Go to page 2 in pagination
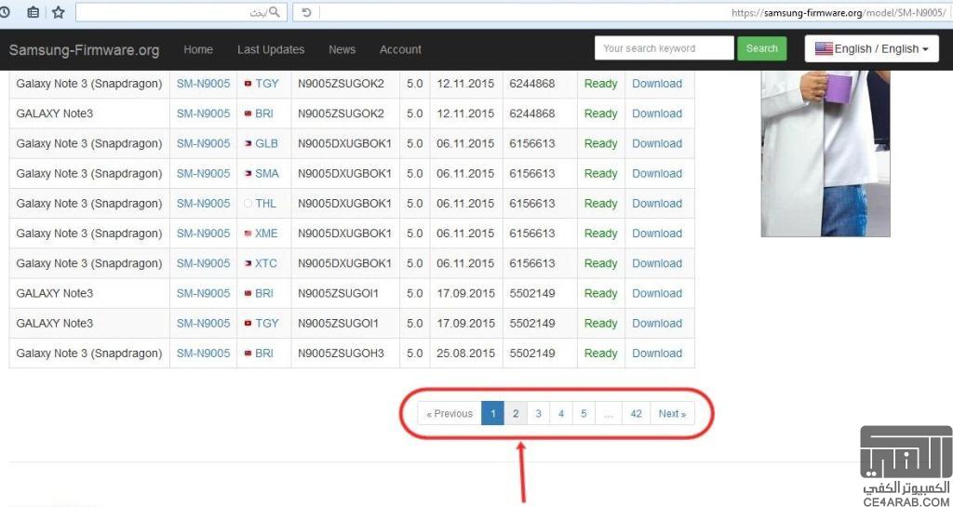953x507 pixels. point(516,413)
